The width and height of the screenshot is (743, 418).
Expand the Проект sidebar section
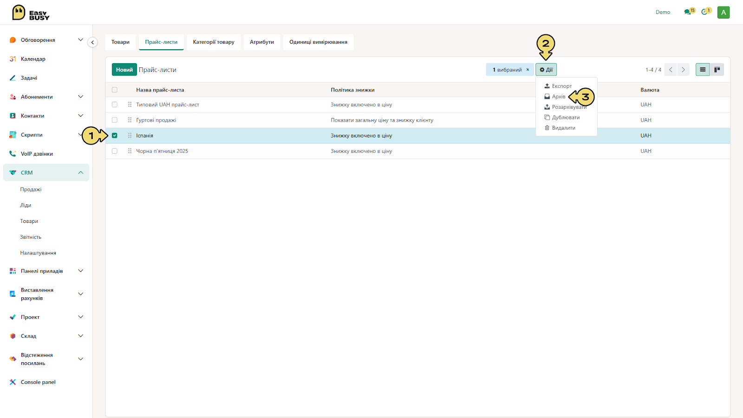80,317
